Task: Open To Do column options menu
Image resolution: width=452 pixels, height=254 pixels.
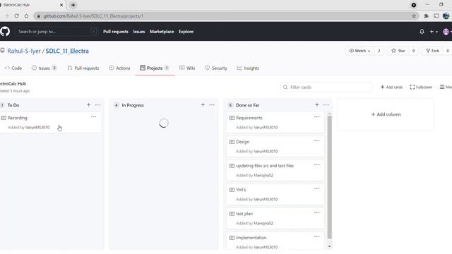Action: pyautogui.click(x=97, y=105)
